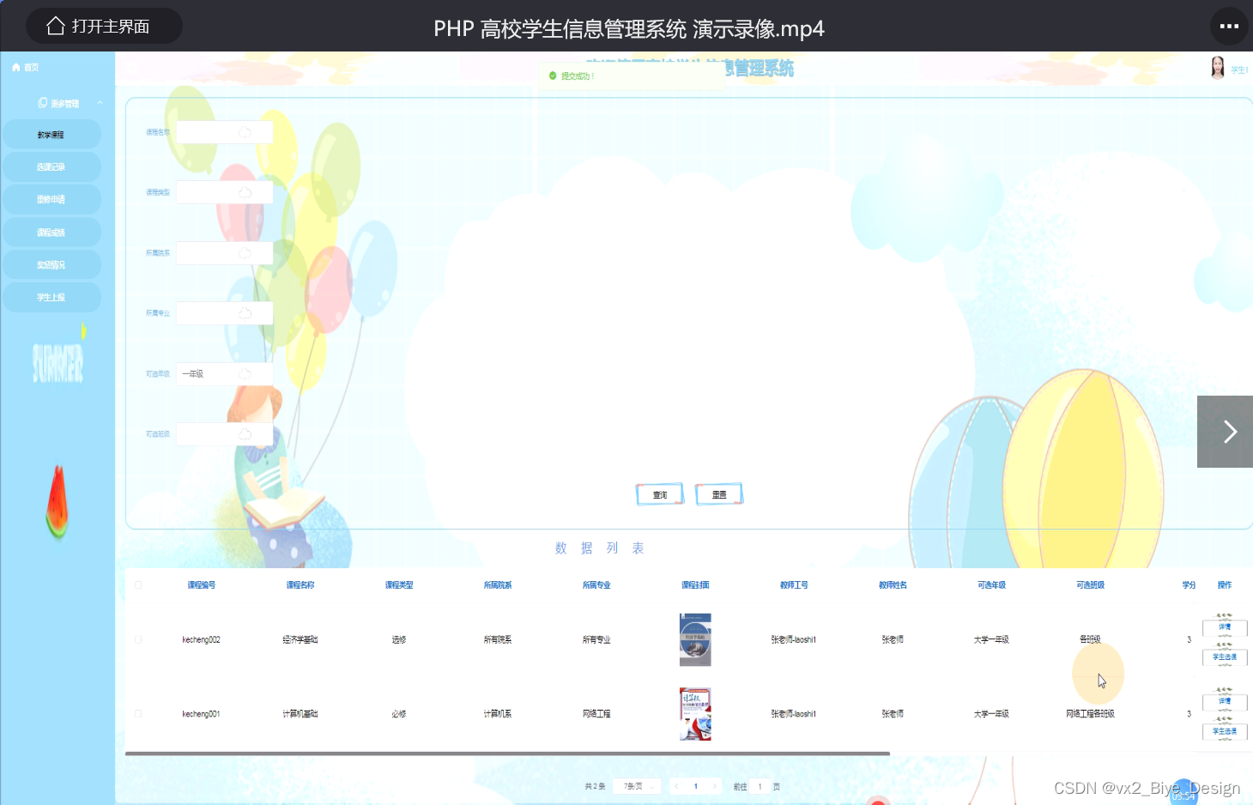Screen dimensions: 1253x805
Task: Click the 可选班级 column header
Action: tap(1090, 585)
